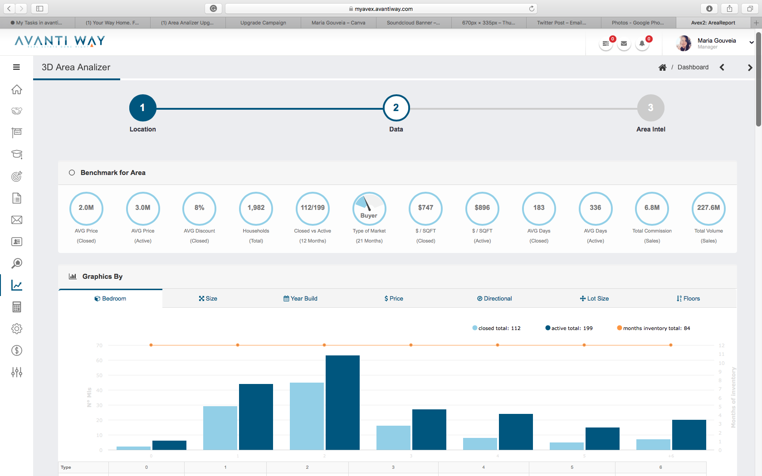The width and height of the screenshot is (762, 476).
Task: Open the document icon in sidebar
Action: [x=17, y=198]
